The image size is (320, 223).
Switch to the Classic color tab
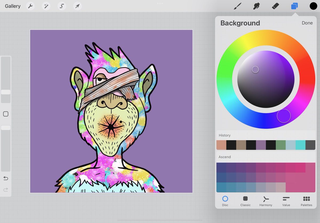pos(245,201)
